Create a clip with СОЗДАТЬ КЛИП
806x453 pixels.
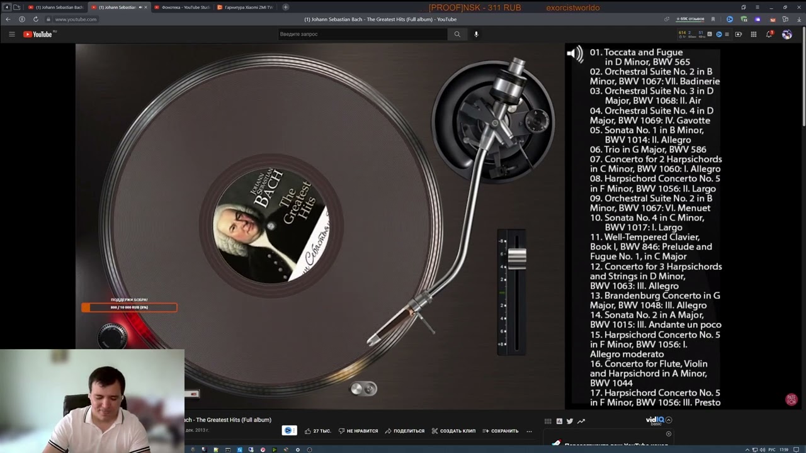tap(453, 431)
